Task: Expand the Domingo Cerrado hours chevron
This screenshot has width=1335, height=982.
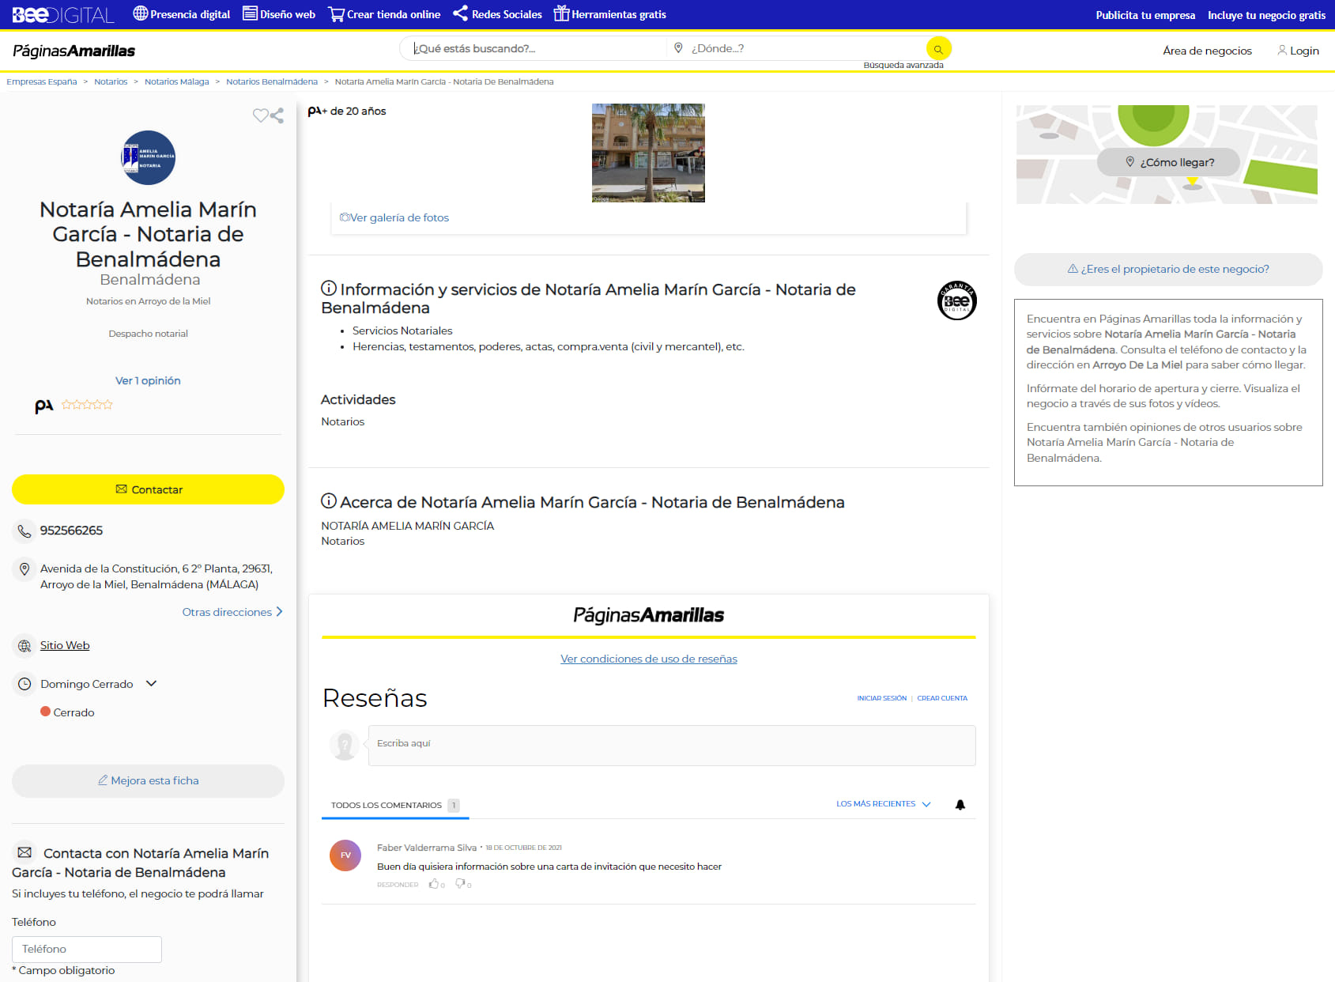Action: 152,683
